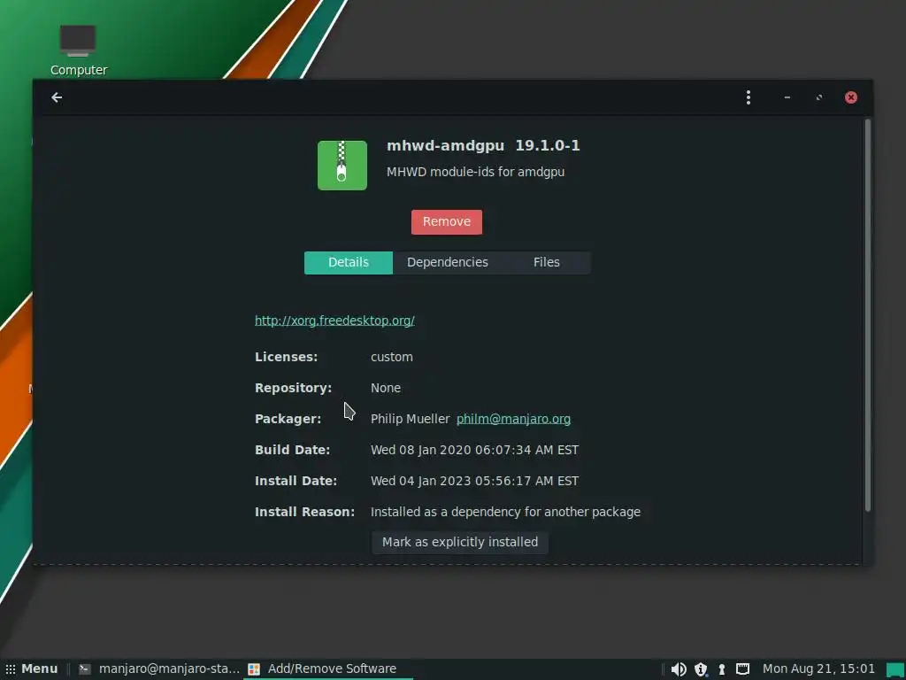Click the philm@manjaro.org email link
Viewport: 906px width, 680px height.
(513, 419)
